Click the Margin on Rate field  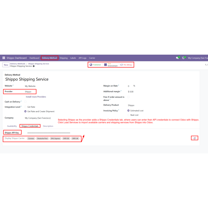tap(129, 86)
